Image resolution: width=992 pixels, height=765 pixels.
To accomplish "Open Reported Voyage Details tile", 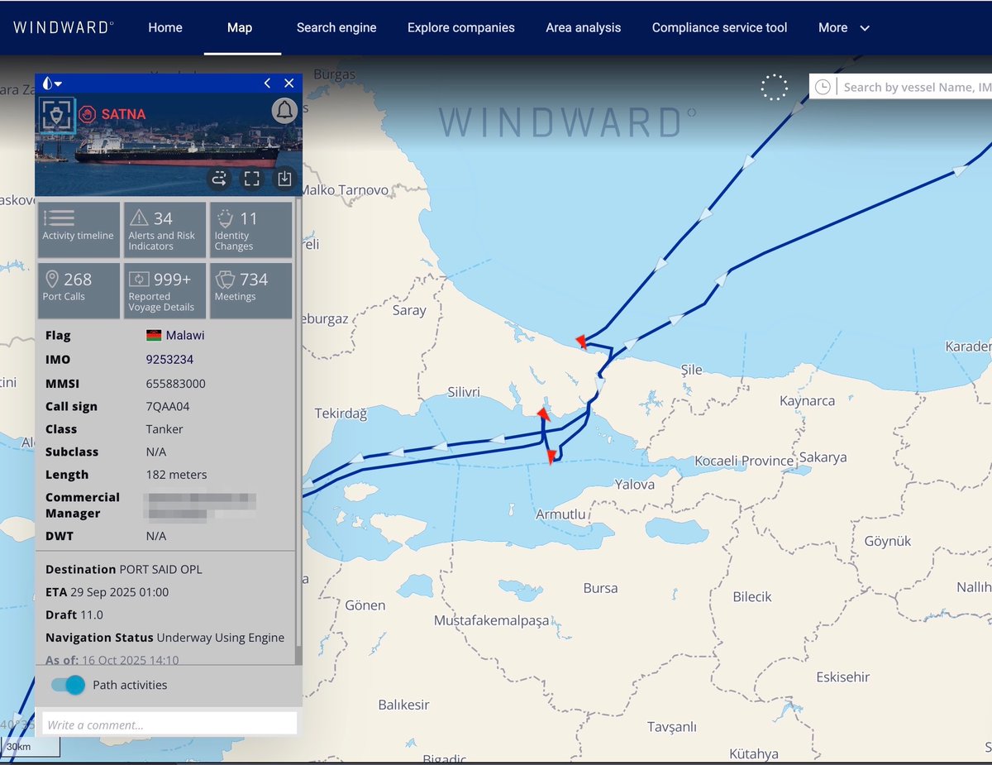I will 165,290.
